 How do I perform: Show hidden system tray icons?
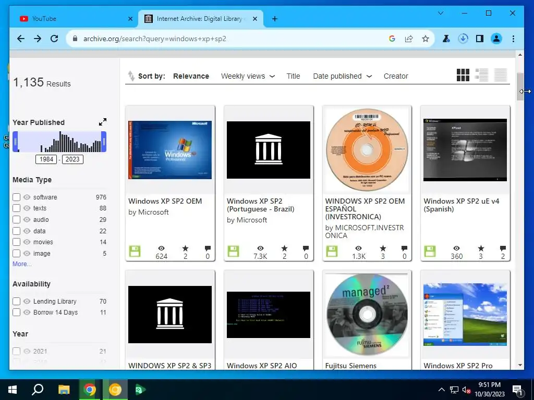(441, 390)
